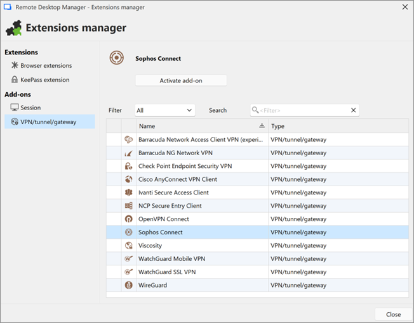Screen dimensions: 414x323
Task: Click the Browser extensions asterisk icon
Action: tap(15, 65)
